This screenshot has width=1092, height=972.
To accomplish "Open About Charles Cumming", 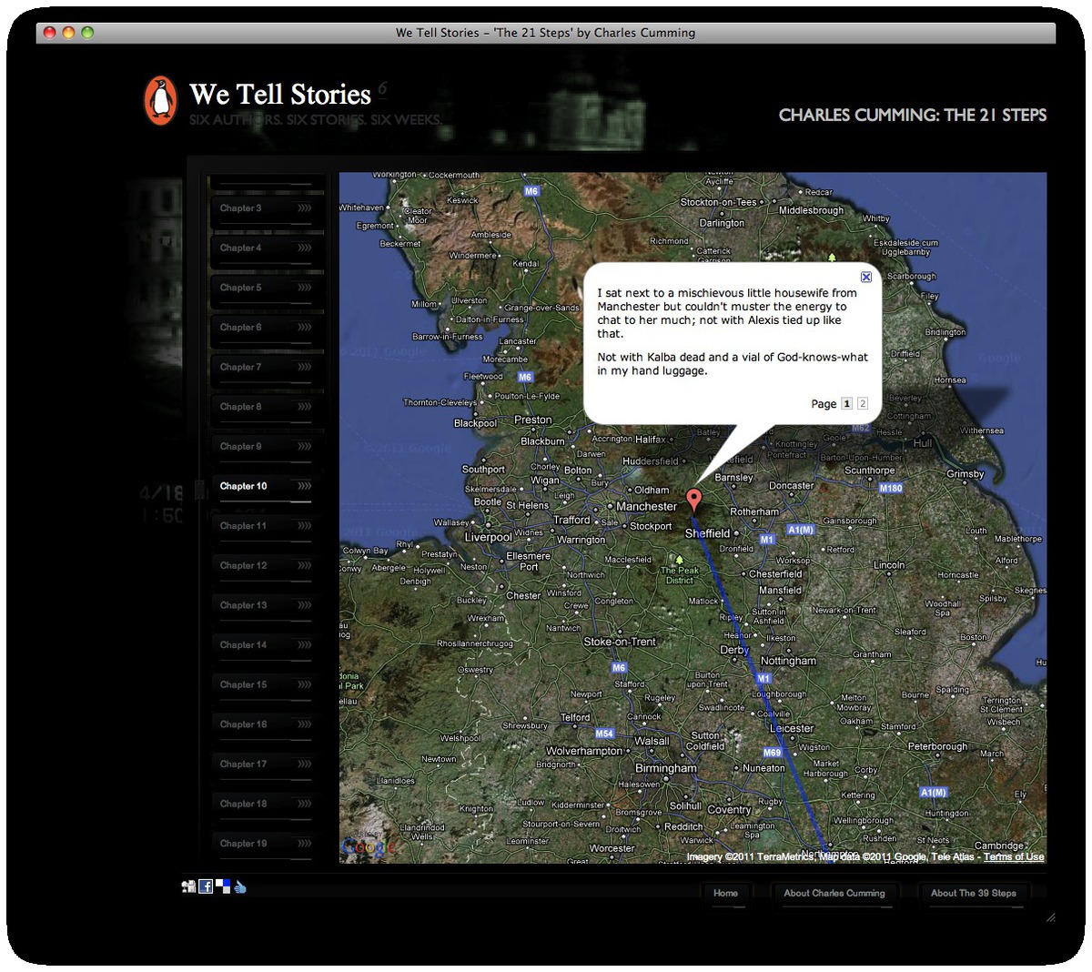I will click(x=834, y=893).
